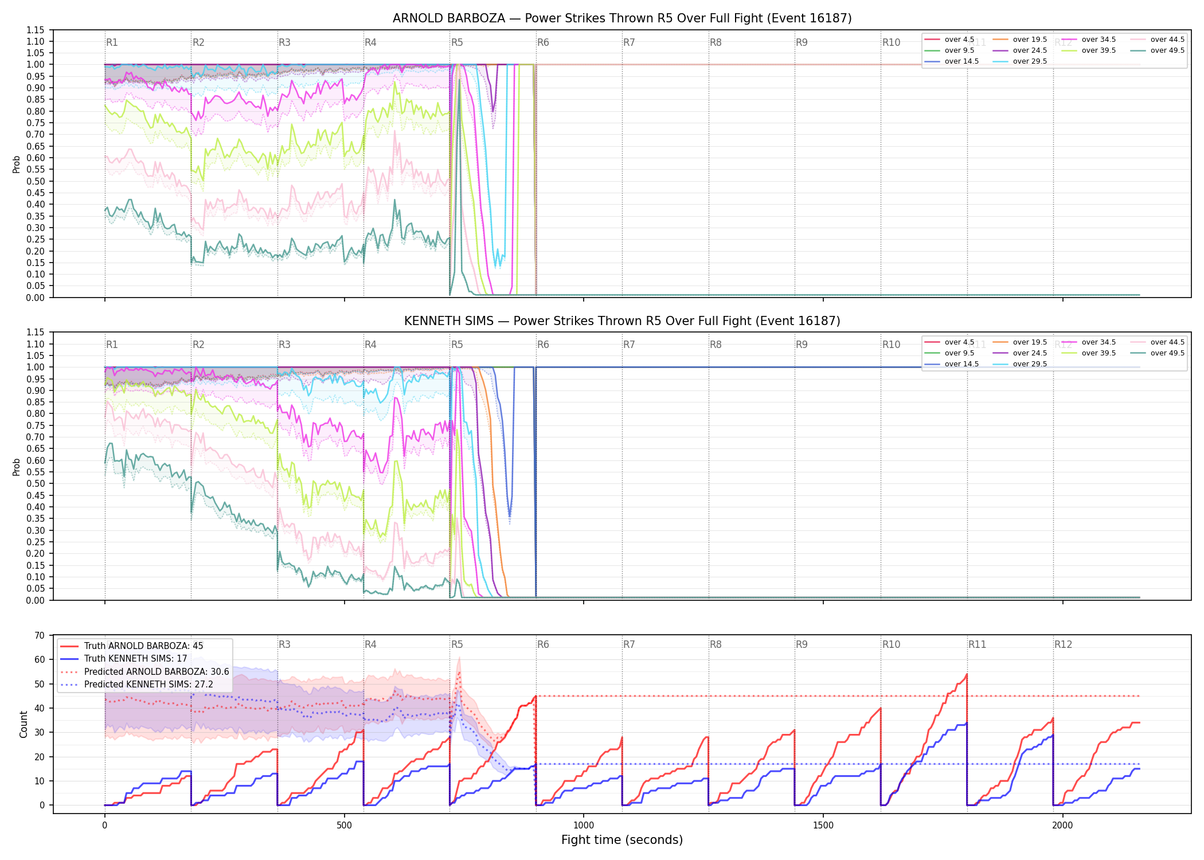Click 'over 29.5' legend entry in Kenneth Sims chart
Image resolution: width=1204 pixels, height=860 pixels.
(x=1019, y=364)
